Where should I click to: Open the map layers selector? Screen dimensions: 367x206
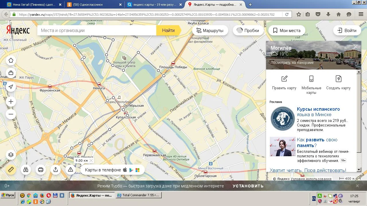[11, 155]
